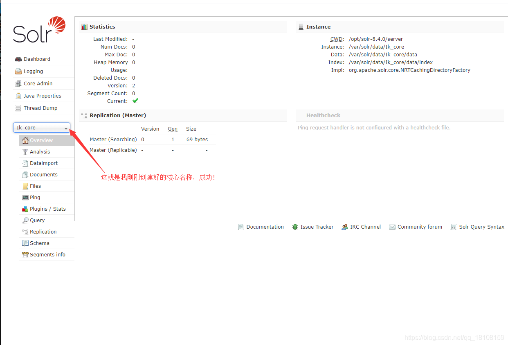
Task: Click the Java Properties icon
Action: coord(18,96)
